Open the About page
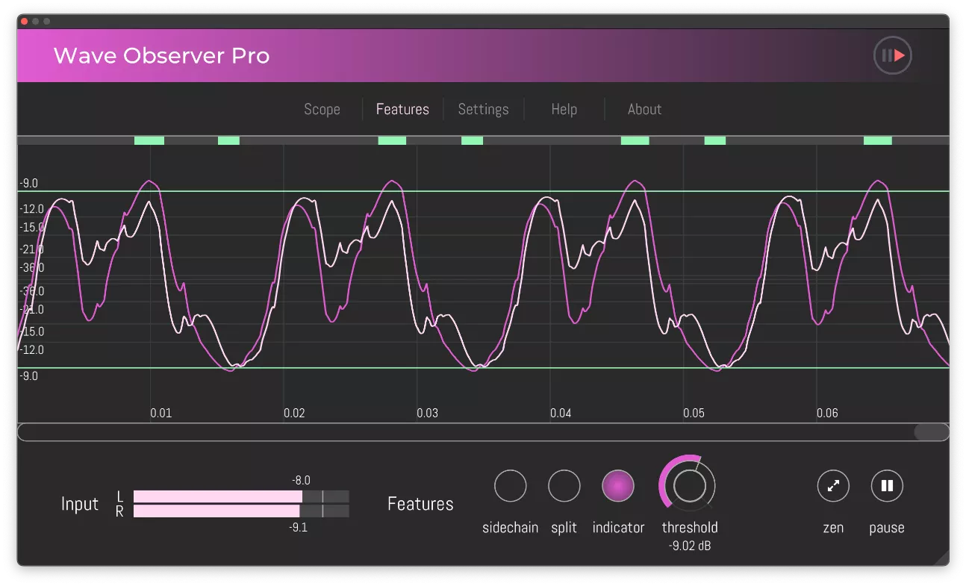The width and height of the screenshot is (966, 586). click(644, 109)
